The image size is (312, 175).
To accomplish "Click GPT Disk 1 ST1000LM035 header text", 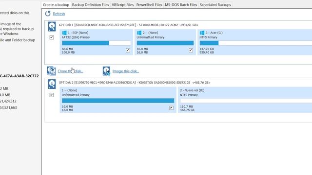I will coord(128,25).
